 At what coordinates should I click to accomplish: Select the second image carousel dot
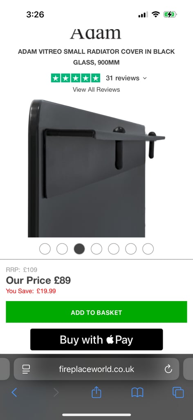62,249
